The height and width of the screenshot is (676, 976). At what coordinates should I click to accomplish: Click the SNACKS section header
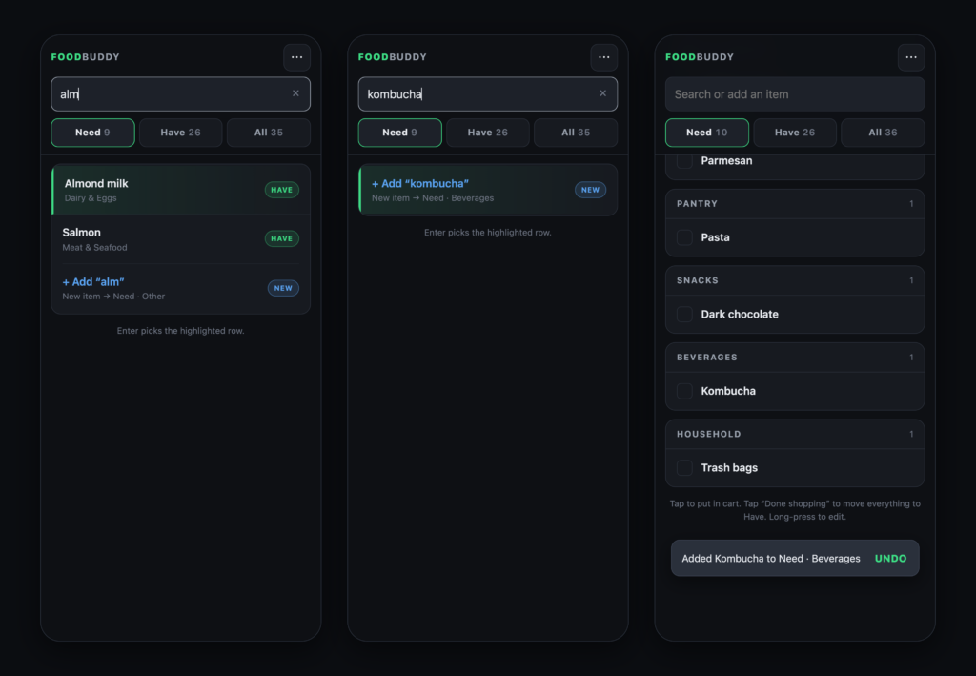click(x=795, y=280)
